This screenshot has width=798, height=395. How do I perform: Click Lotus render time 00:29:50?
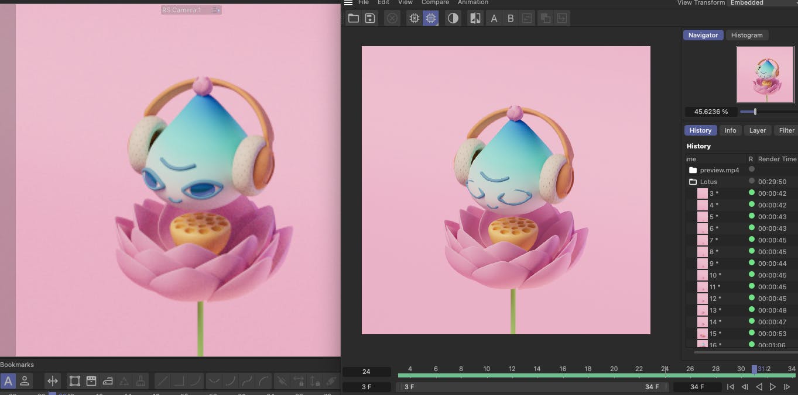(x=772, y=182)
